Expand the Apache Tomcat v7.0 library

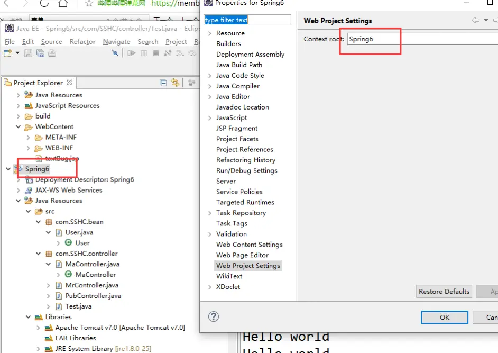click(x=38, y=328)
